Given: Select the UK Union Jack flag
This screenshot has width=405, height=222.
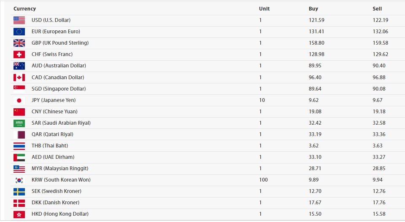Looking at the screenshot, I should [x=19, y=43].
